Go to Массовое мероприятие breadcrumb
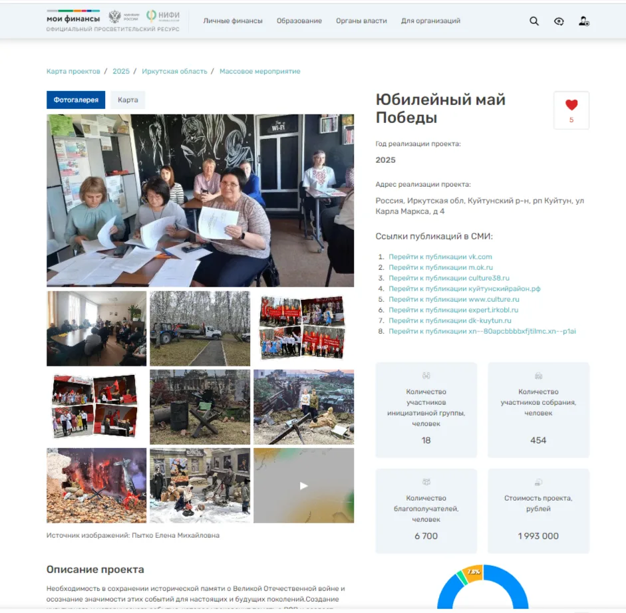The height and width of the screenshot is (613, 626). tap(260, 71)
